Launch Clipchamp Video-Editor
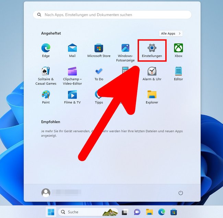 click(72, 76)
